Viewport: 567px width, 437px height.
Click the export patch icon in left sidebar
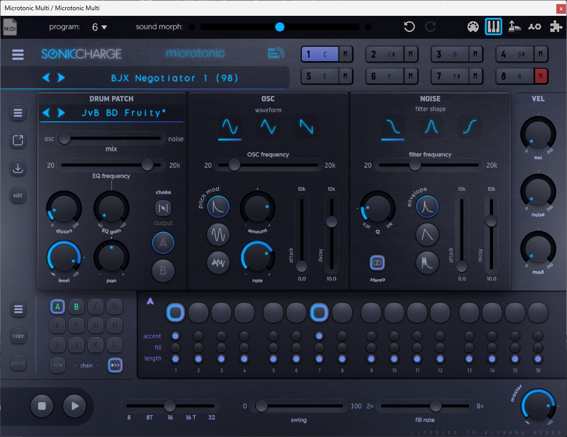click(18, 140)
